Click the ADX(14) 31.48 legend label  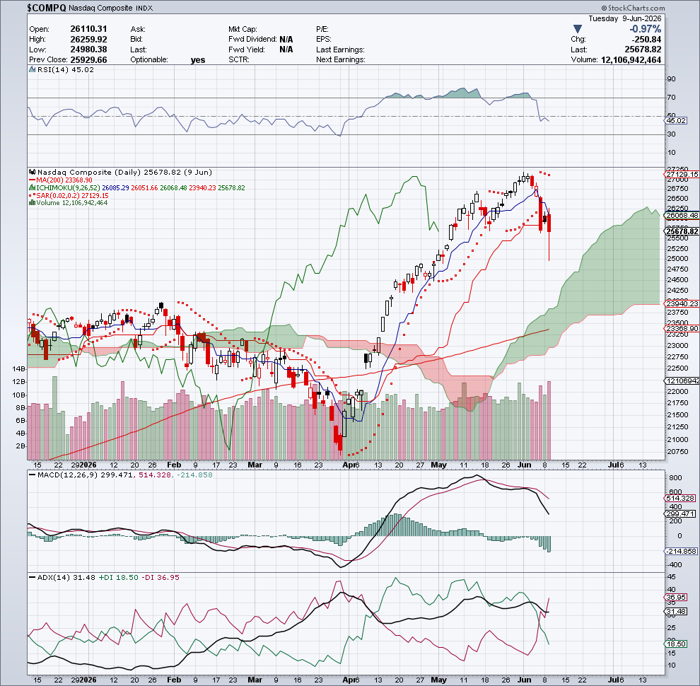click(x=66, y=578)
